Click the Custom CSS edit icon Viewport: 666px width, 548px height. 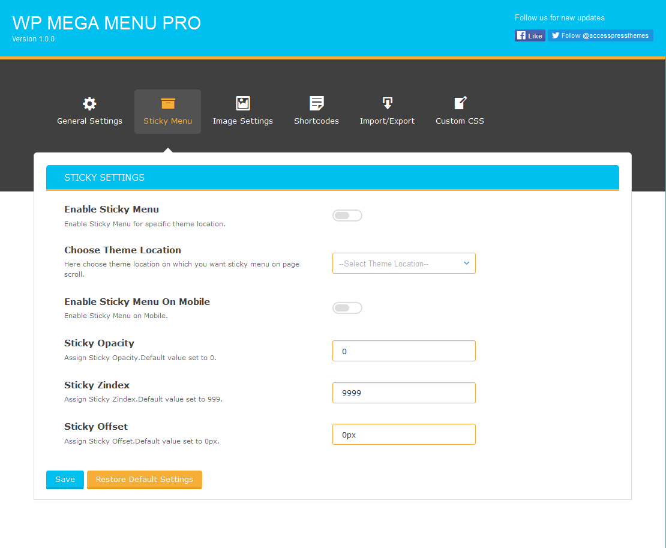(460, 103)
